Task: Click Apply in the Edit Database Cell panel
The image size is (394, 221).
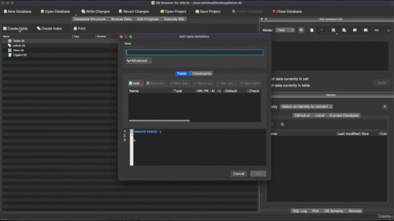Action: 382,83
